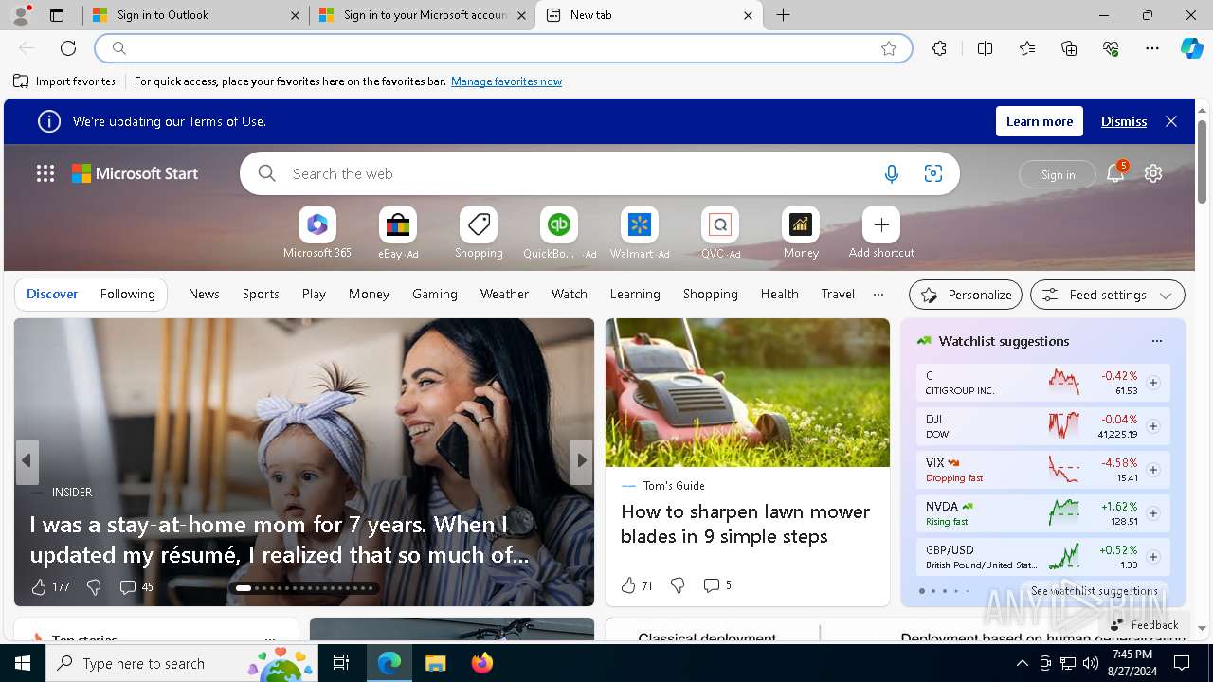The image size is (1213, 682).
Task: Start visual search with the camera icon
Action: point(933,173)
